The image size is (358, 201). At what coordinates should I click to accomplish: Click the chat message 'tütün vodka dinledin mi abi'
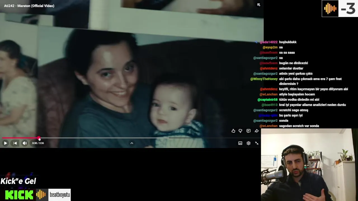(x=299, y=100)
